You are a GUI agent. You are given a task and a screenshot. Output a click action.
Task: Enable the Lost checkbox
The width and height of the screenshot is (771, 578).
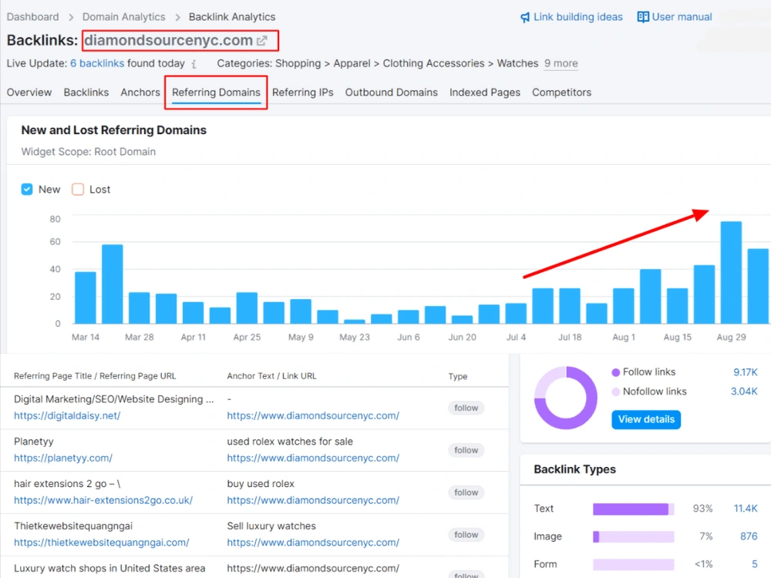pyautogui.click(x=78, y=190)
